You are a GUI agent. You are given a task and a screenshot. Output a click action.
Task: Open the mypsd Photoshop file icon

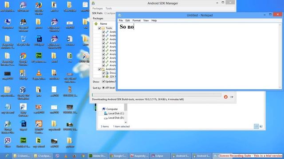[x=23, y=125]
